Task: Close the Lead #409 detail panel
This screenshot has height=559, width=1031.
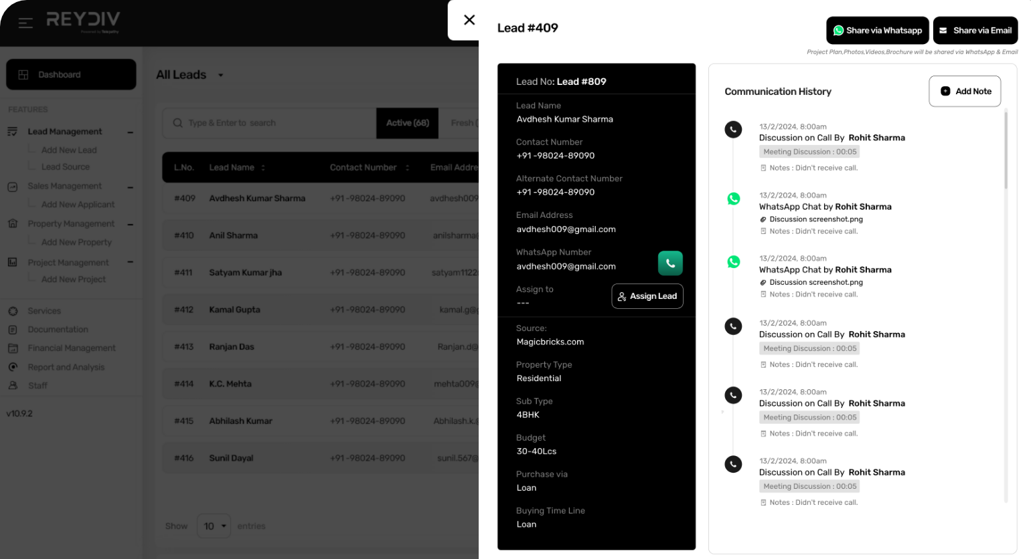Action: (469, 20)
